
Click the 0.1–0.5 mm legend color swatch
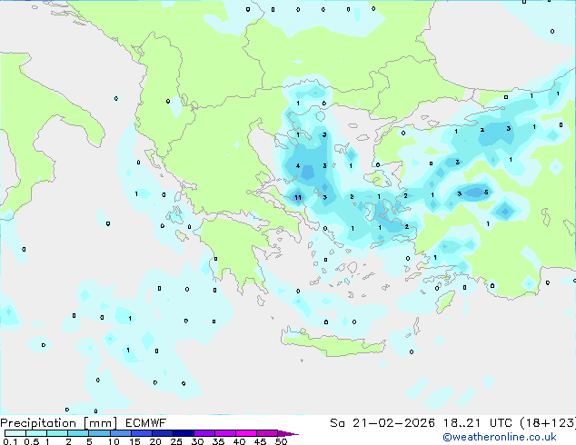15,433
